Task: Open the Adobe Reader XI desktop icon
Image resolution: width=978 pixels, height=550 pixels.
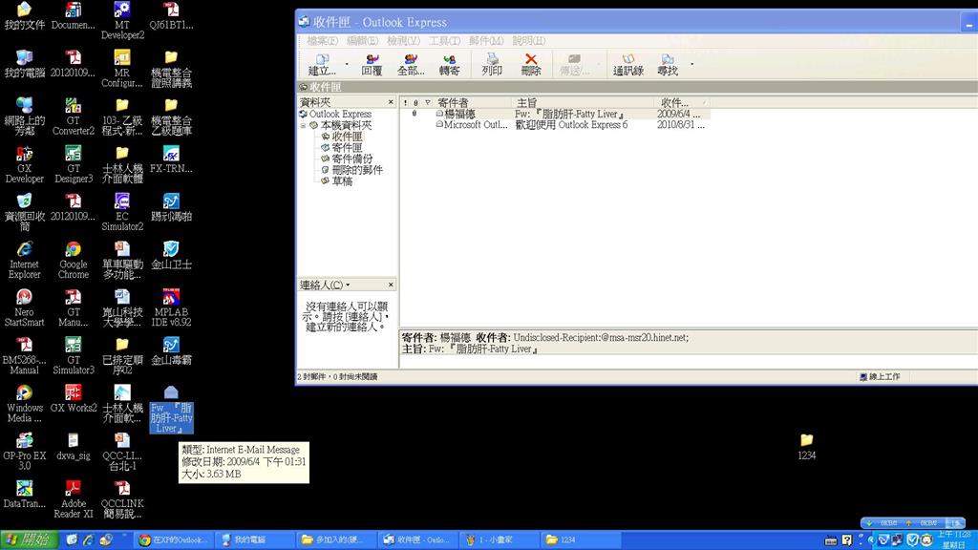Action: [x=74, y=499]
